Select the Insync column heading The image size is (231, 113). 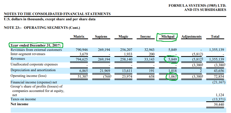point(146,36)
